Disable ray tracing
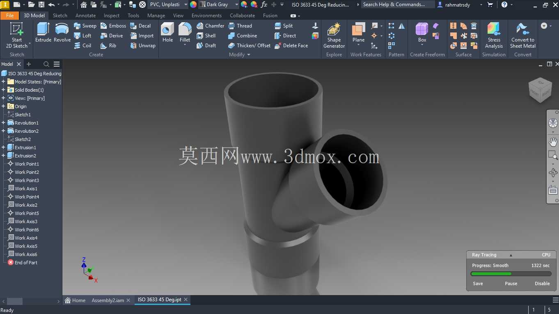 (542, 284)
